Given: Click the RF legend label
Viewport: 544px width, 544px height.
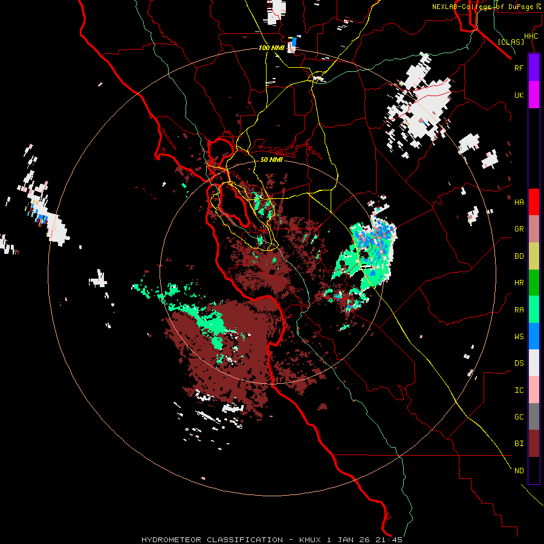Looking at the screenshot, I should coord(519,68).
